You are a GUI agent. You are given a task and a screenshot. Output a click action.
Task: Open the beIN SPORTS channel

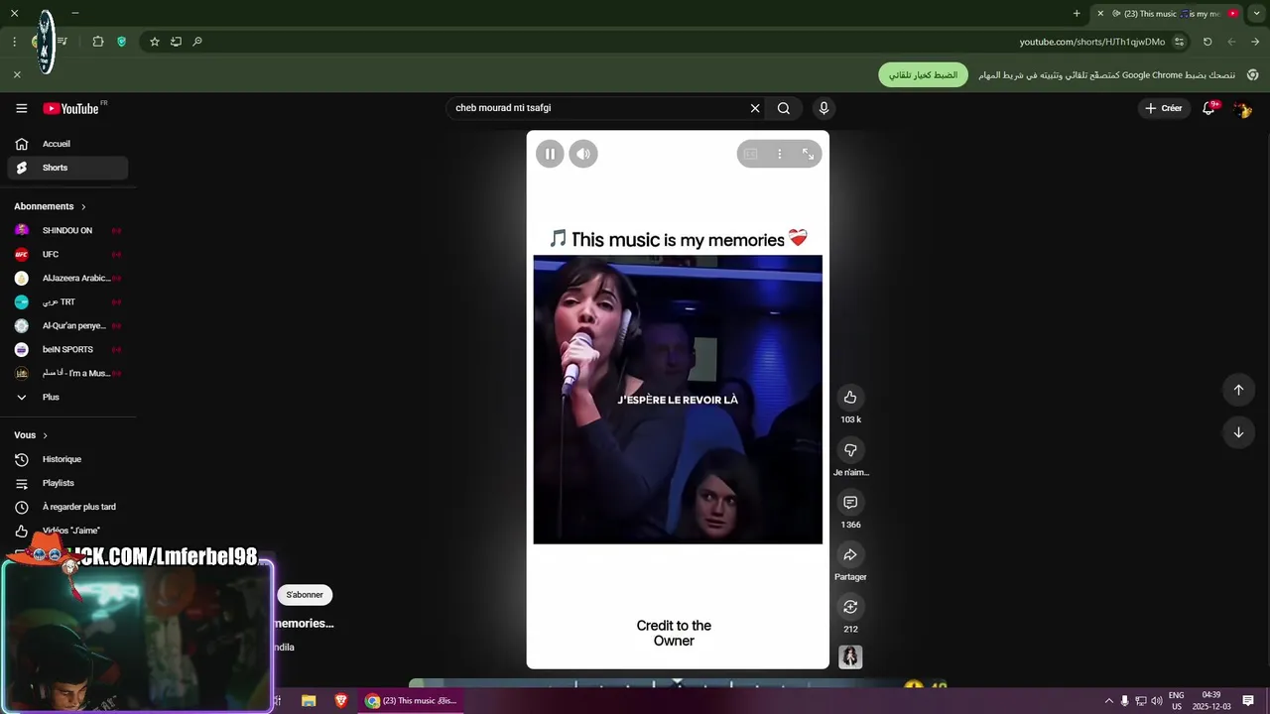click(67, 349)
